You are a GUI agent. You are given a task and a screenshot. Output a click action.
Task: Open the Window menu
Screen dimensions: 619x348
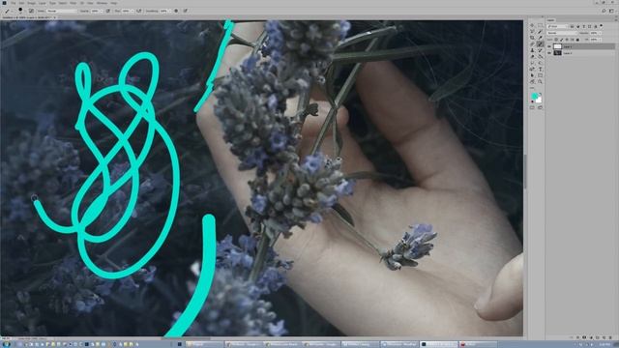point(103,3)
